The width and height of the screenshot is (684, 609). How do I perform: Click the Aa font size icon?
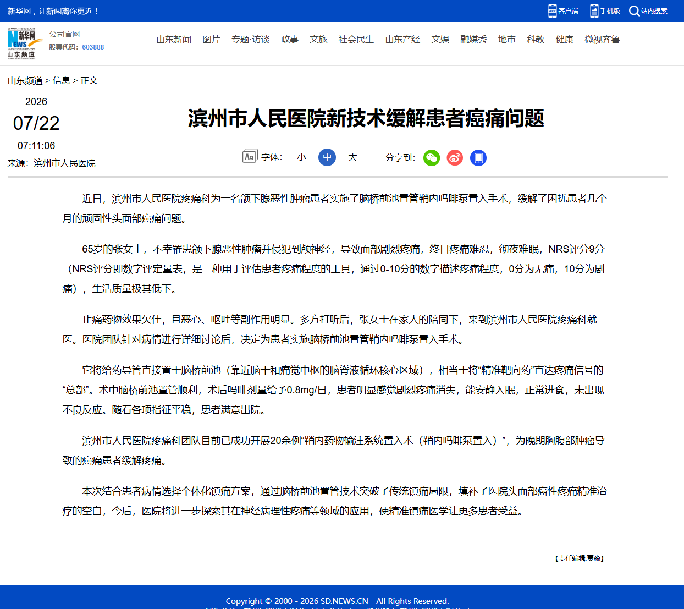click(x=250, y=157)
